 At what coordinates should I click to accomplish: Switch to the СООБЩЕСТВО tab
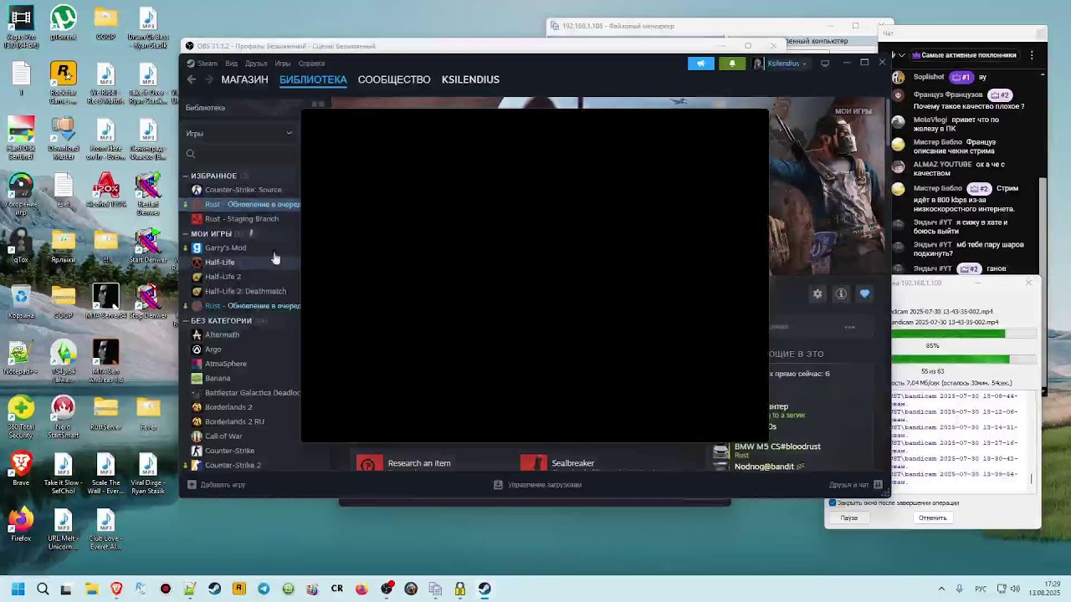[x=394, y=79]
